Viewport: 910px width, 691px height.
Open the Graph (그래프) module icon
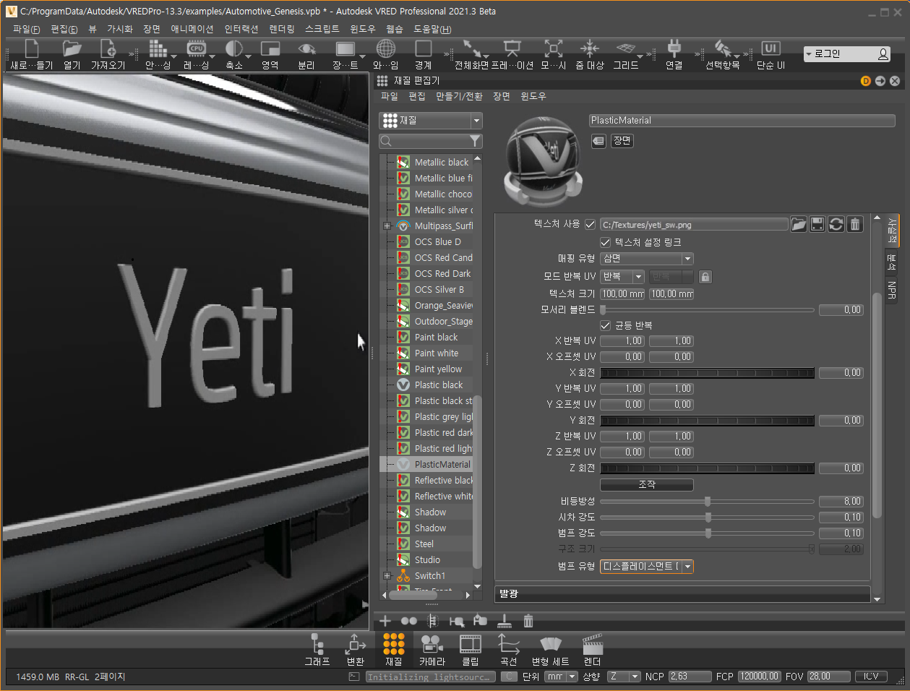(317, 644)
